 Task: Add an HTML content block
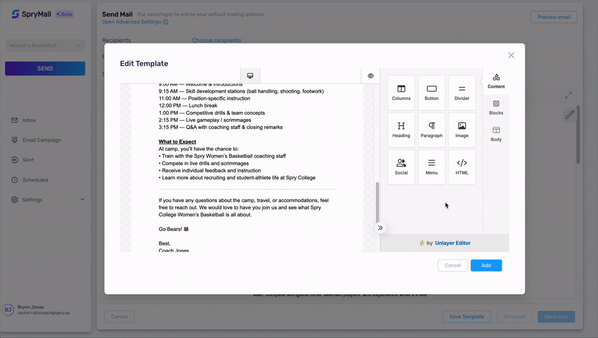point(462,167)
